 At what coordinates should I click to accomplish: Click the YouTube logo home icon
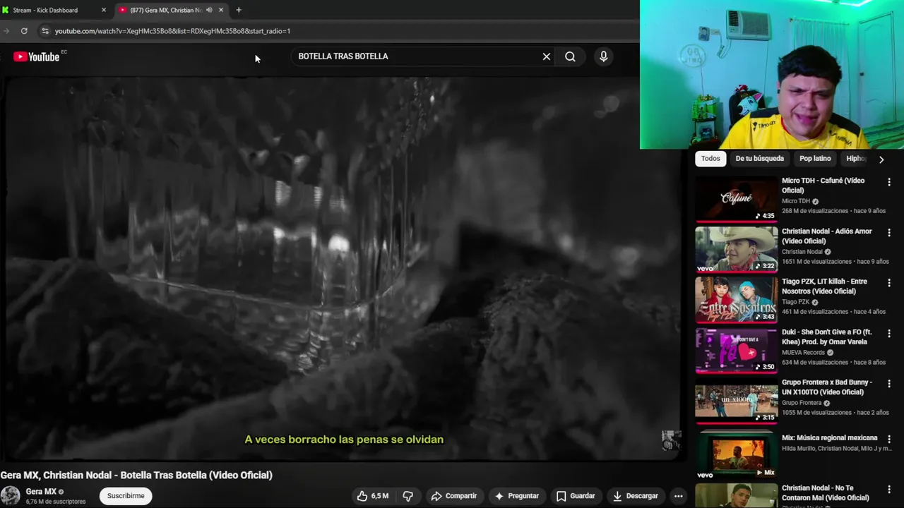point(36,56)
